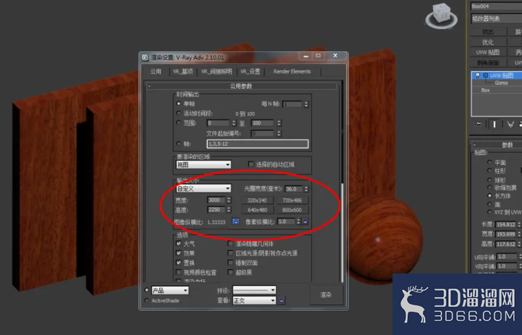Enable 视频颜色检查 checkbox
Image resolution: width=522 pixels, height=335 pixels.
pyautogui.click(x=179, y=272)
